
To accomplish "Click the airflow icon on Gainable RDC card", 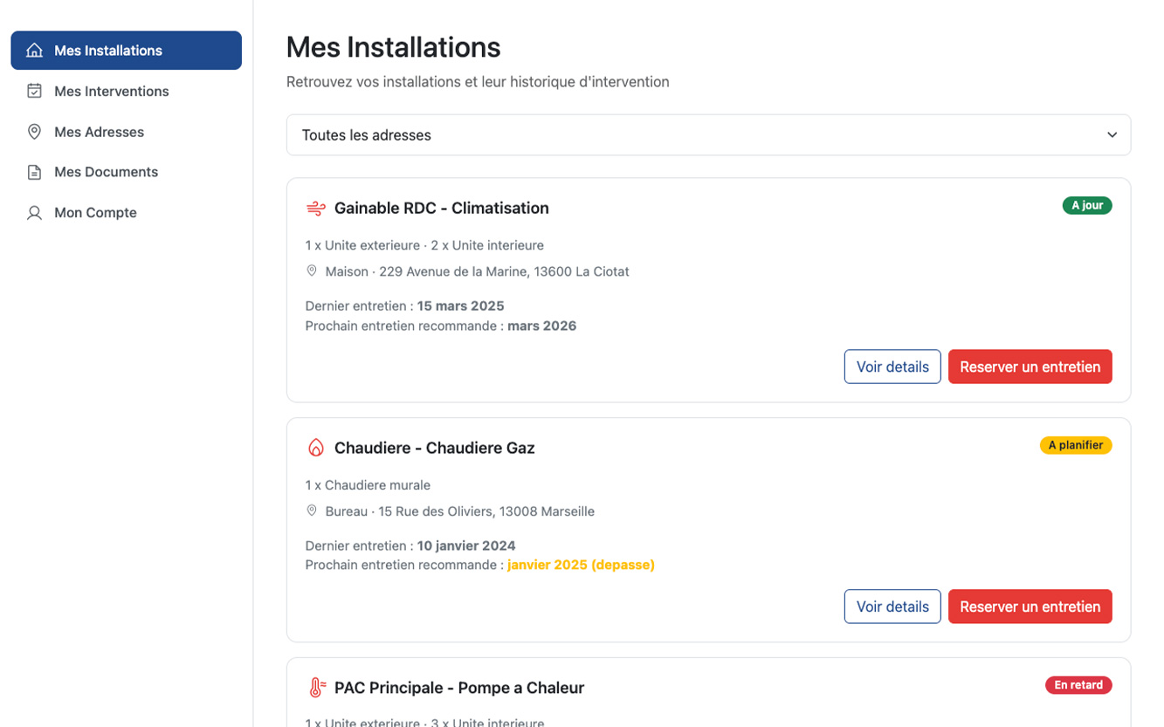I will point(315,208).
